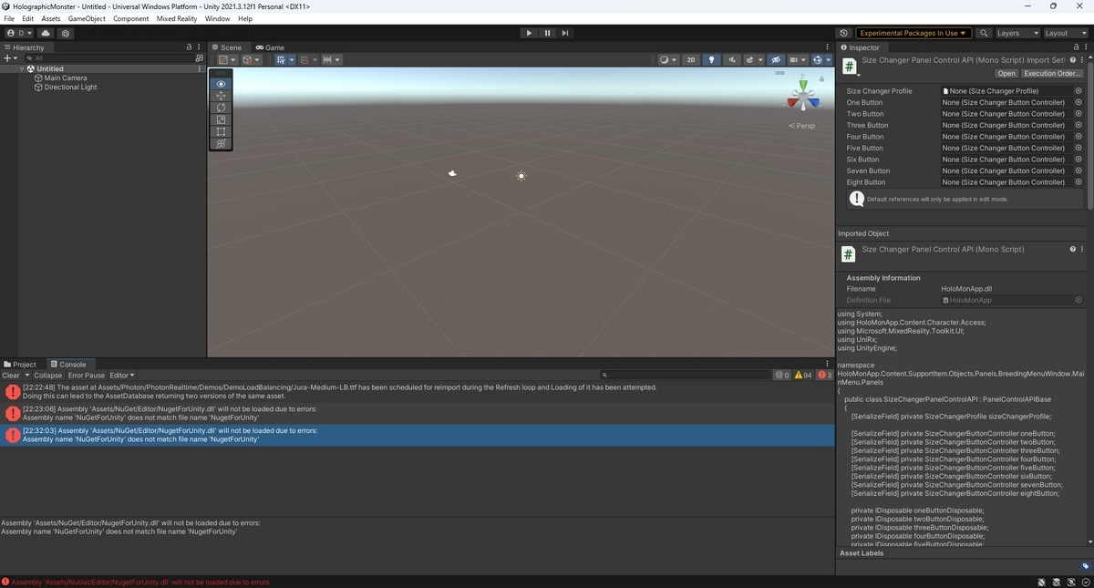The width and height of the screenshot is (1094, 588).
Task: Click the global search magnifier icon
Action: click(984, 33)
